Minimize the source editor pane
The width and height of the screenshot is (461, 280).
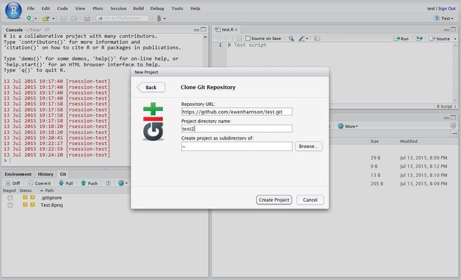446,30
